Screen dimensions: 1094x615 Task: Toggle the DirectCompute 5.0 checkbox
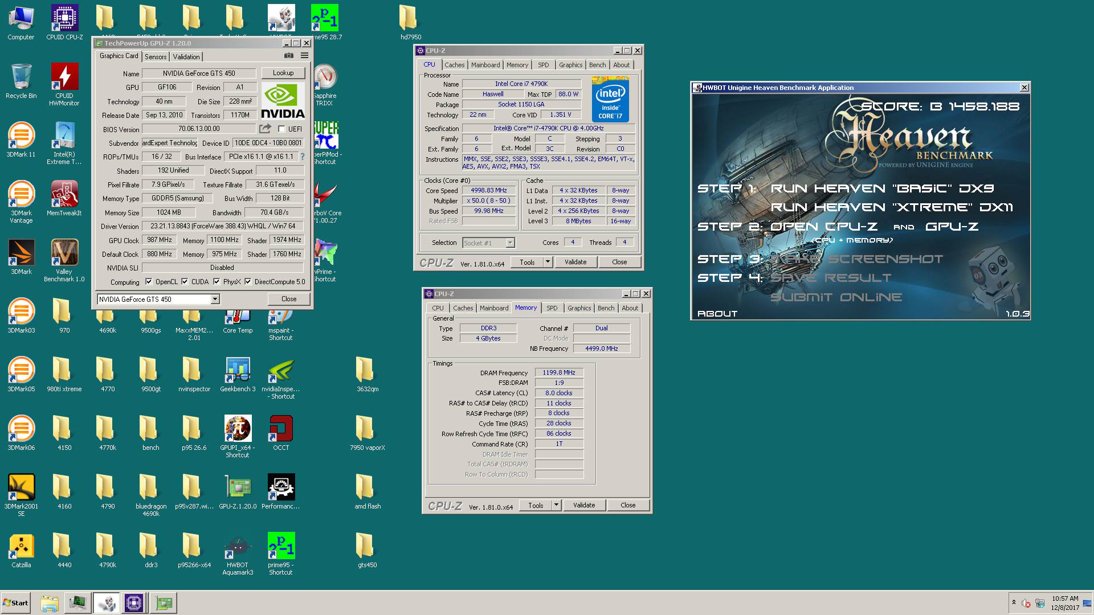[x=248, y=281]
